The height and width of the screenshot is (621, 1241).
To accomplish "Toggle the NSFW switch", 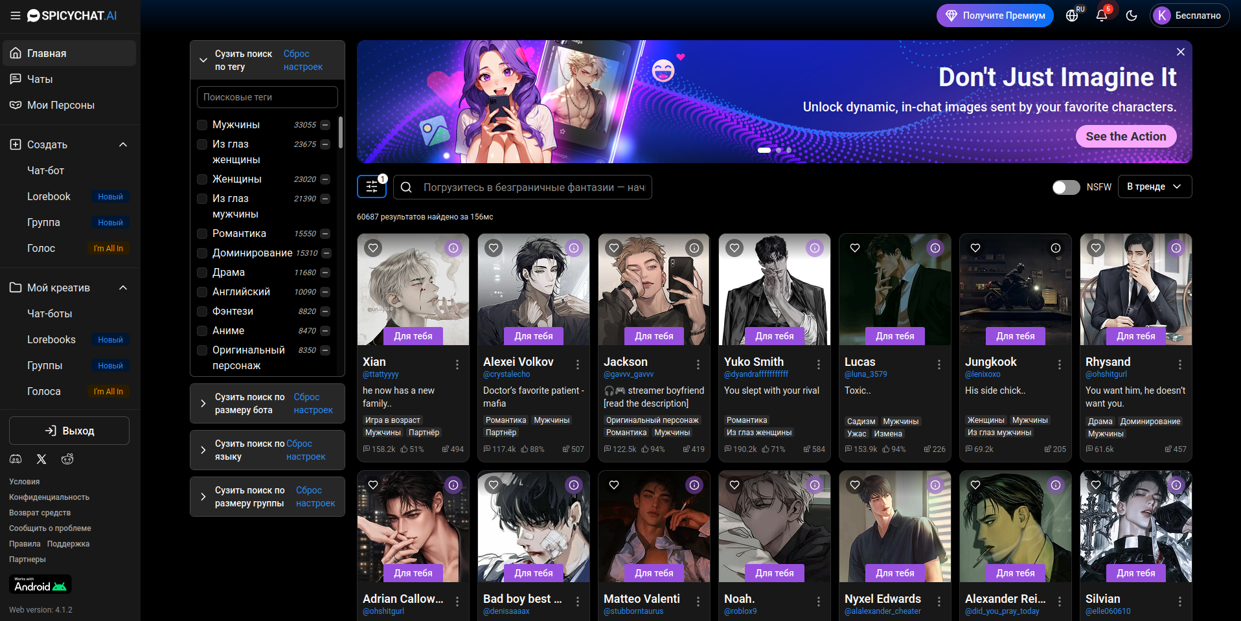I will (x=1066, y=187).
